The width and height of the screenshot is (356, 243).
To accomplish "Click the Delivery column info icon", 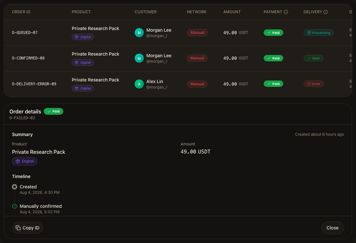I will click(326, 12).
